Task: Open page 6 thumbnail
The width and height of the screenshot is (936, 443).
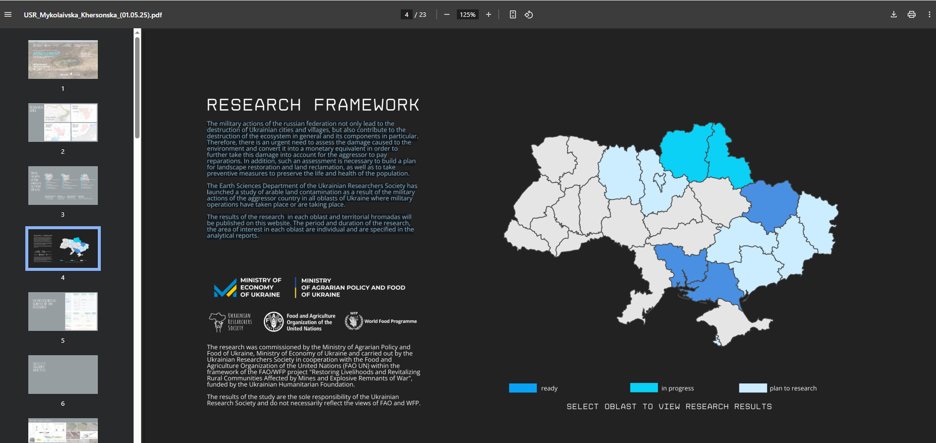Action: (x=63, y=375)
